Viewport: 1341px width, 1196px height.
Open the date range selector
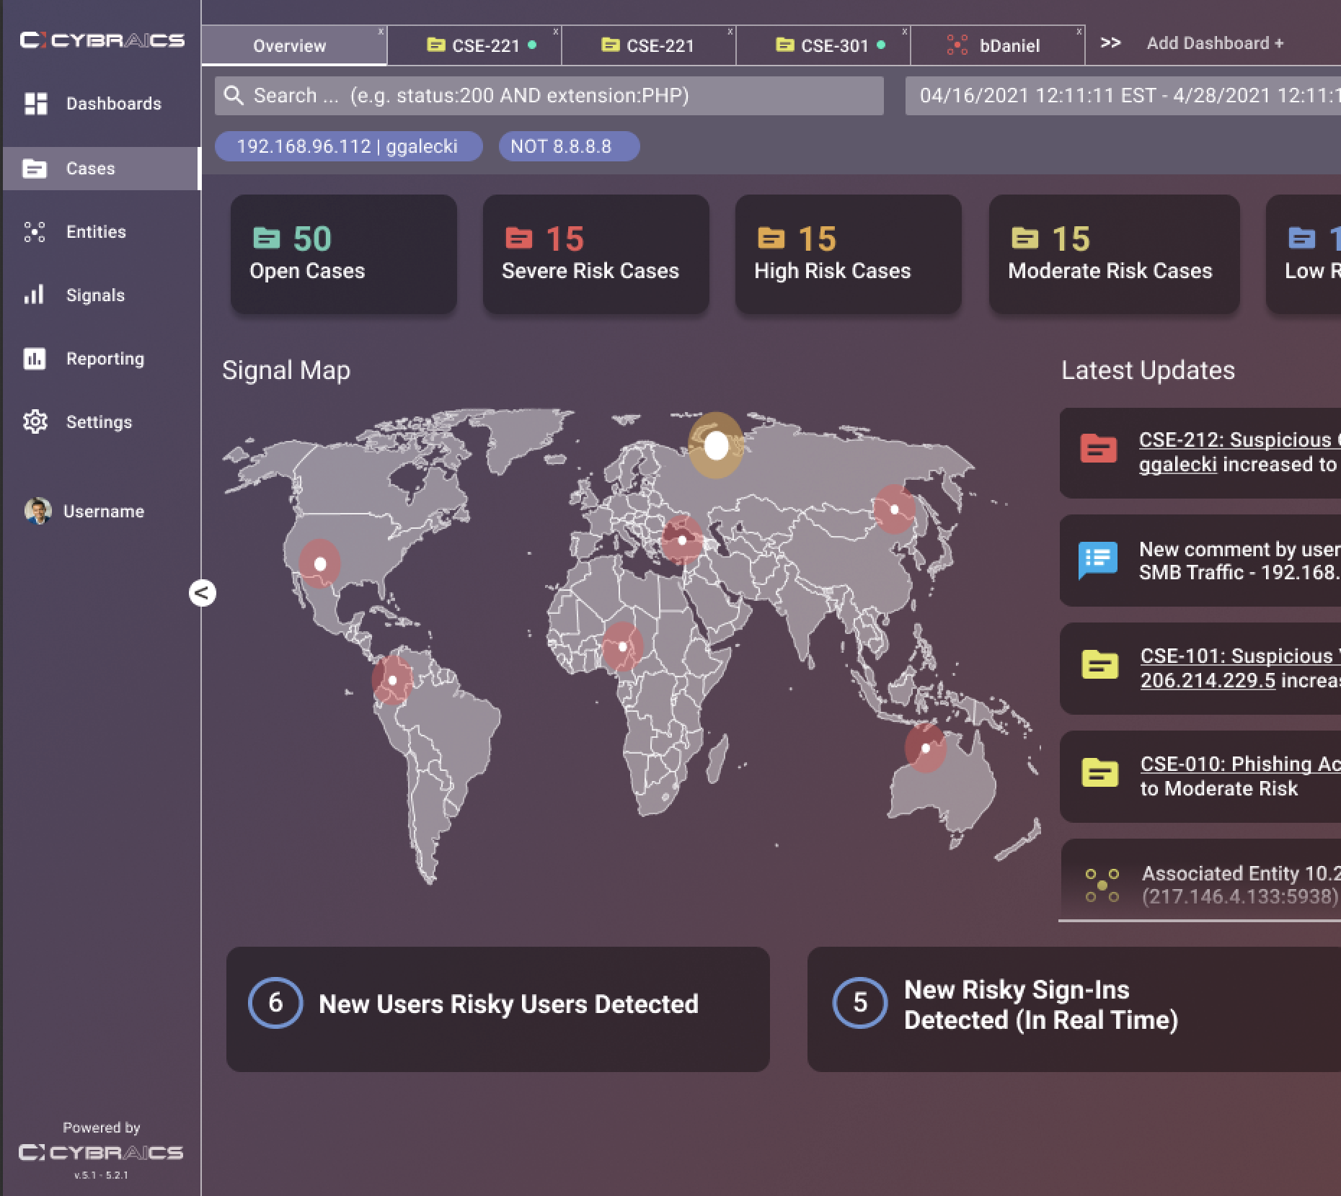pos(1123,96)
